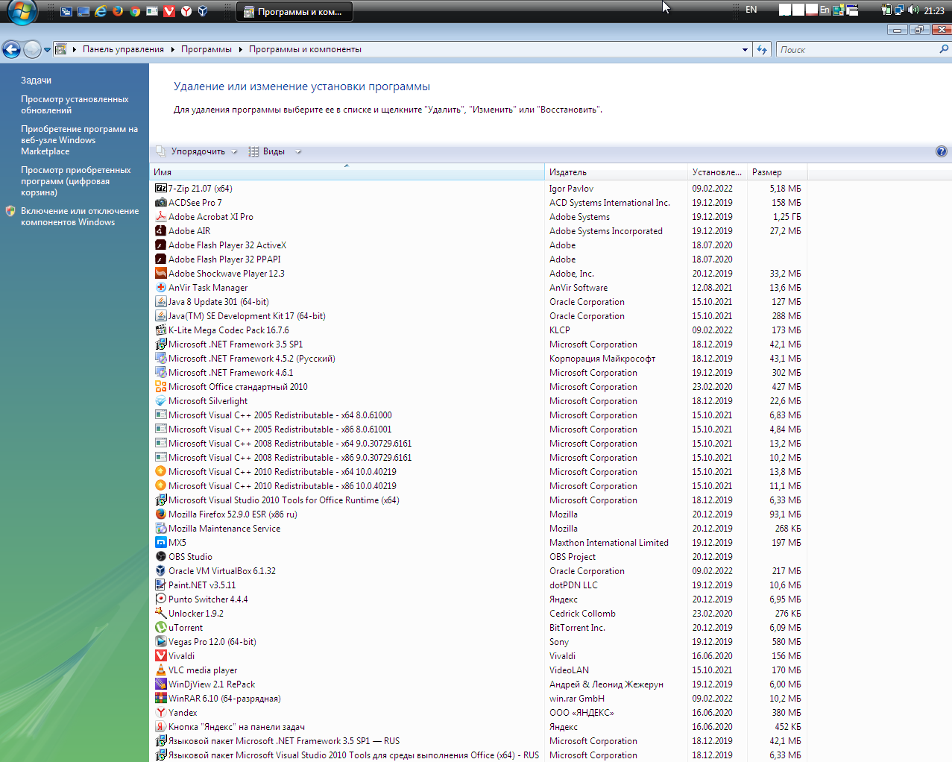Open Просмотр установленных обновлений link

75,104
